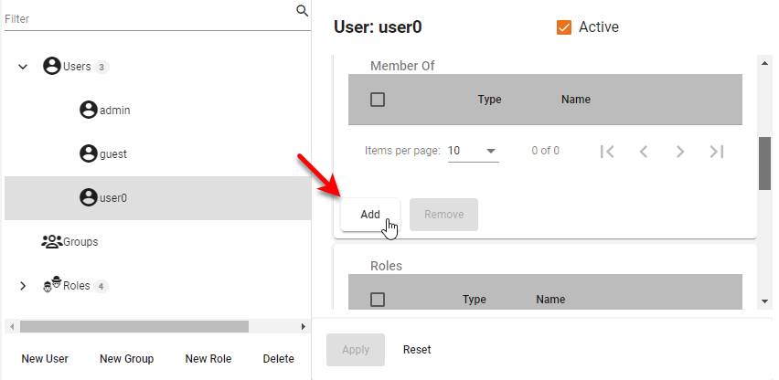Toggle the Active checkbox
This screenshot has height=380, width=779.
tap(564, 27)
